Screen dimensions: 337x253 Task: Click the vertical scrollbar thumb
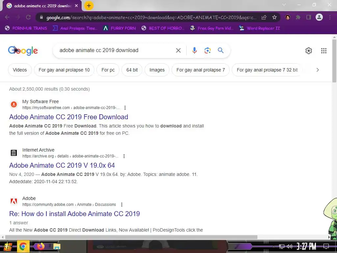(x=334, y=61)
